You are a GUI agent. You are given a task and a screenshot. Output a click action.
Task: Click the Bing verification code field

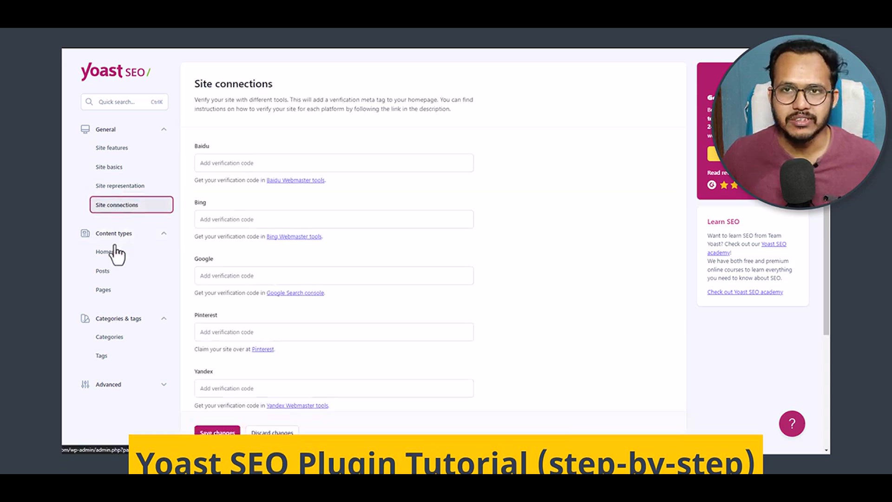[334, 219]
